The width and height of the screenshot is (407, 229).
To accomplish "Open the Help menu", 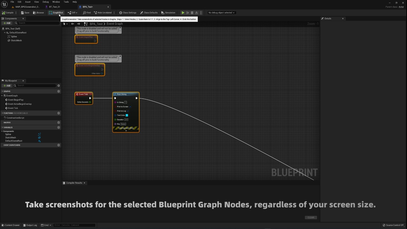I will pyautogui.click(x=75, y=2).
